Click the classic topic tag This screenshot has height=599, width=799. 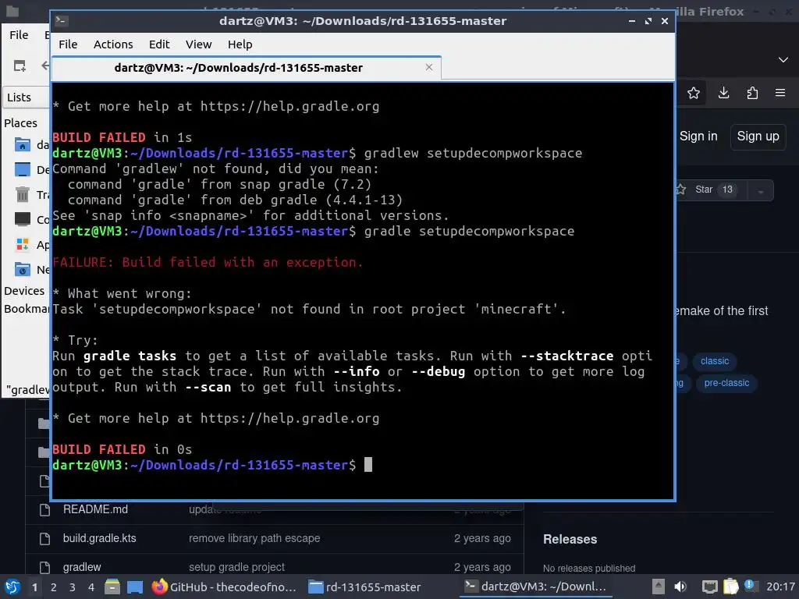[x=715, y=361]
